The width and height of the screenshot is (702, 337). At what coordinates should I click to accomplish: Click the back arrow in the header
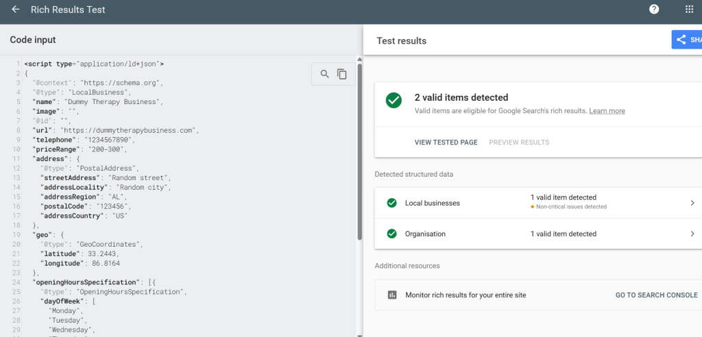coord(16,10)
